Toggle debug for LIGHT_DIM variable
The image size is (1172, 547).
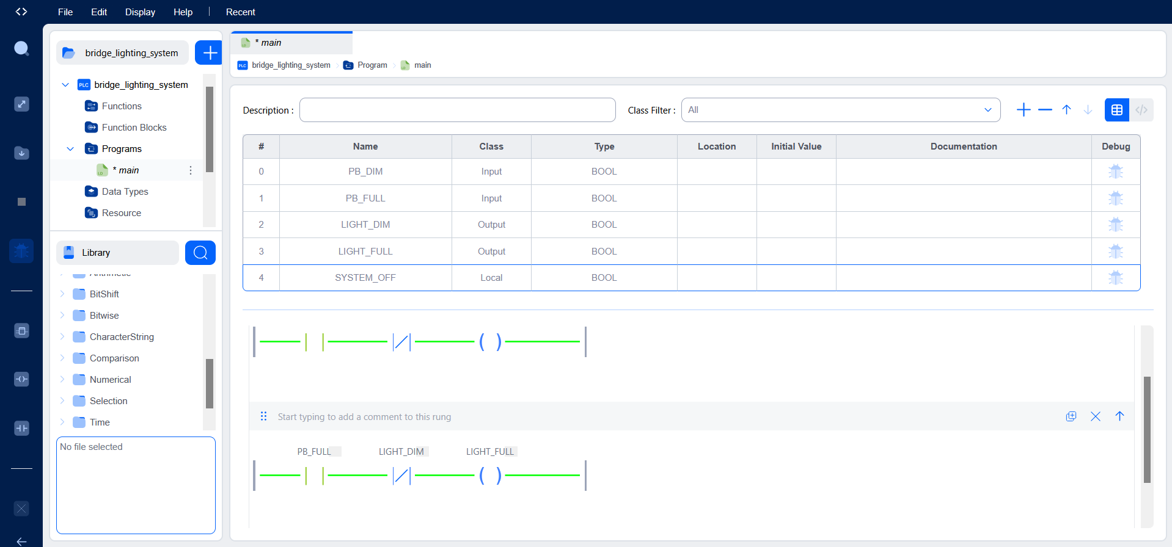coord(1116,225)
